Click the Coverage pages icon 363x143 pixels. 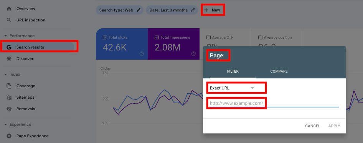9,86
